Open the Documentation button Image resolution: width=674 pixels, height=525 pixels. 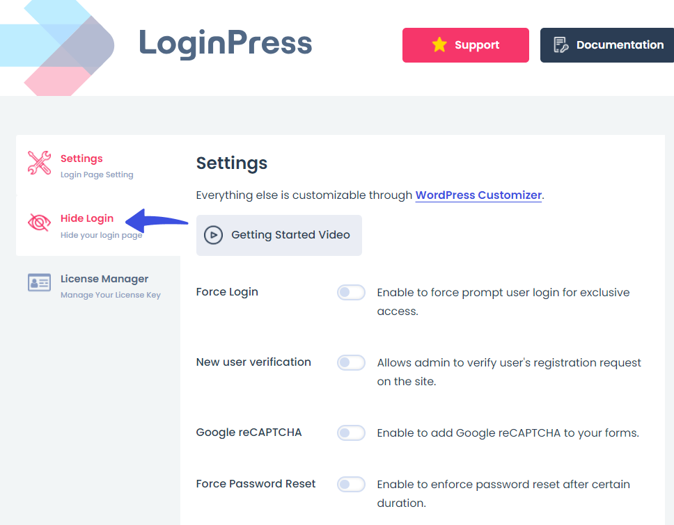pos(607,45)
